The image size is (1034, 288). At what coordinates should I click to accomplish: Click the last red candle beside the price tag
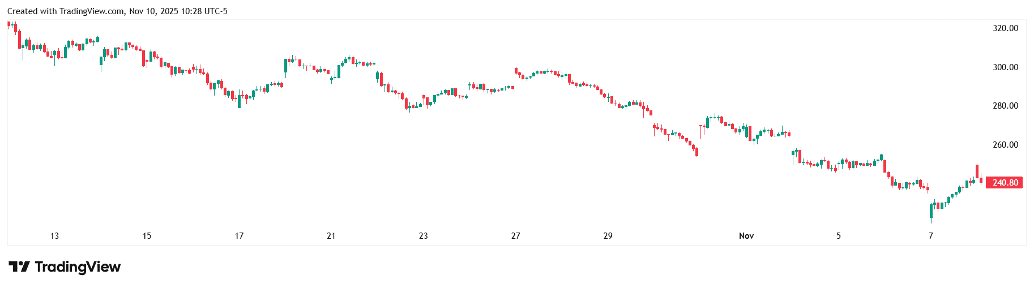981,180
